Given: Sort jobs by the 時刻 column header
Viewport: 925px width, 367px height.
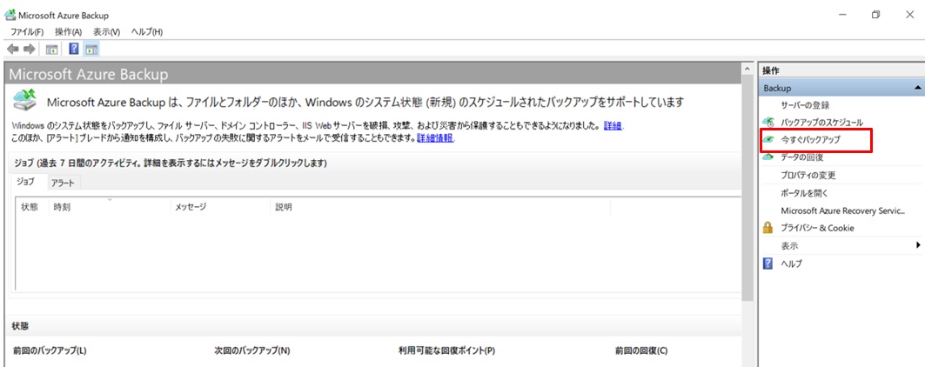Looking at the screenshot, I should [x=62, y=208].
